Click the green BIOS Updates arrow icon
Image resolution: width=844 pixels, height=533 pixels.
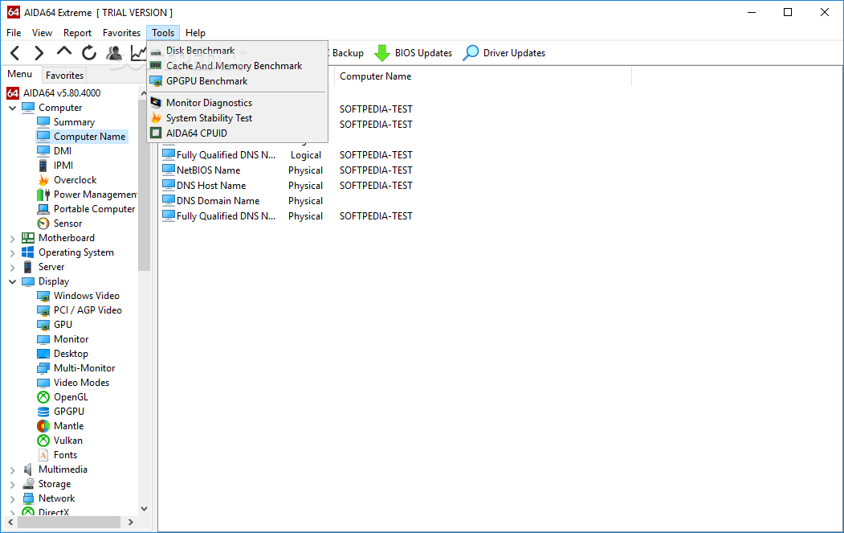tap(382, 53)
